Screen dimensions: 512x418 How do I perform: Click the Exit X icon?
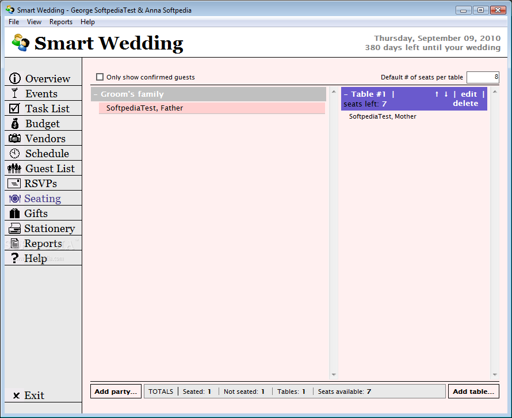coord(16,396)
